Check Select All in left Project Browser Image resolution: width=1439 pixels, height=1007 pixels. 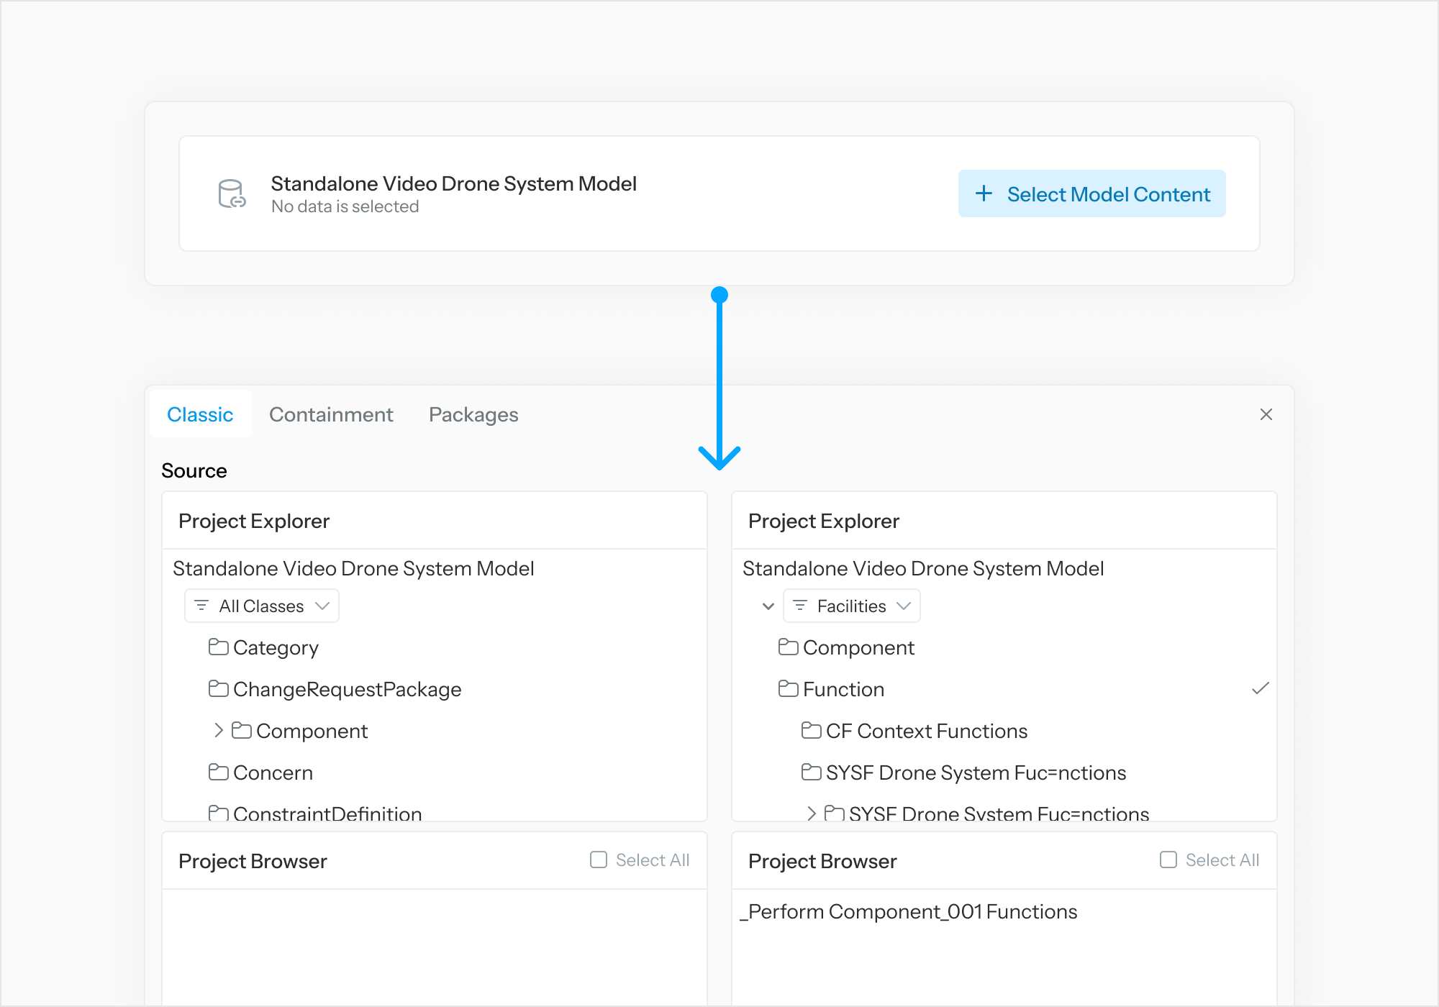coord(599,860)
